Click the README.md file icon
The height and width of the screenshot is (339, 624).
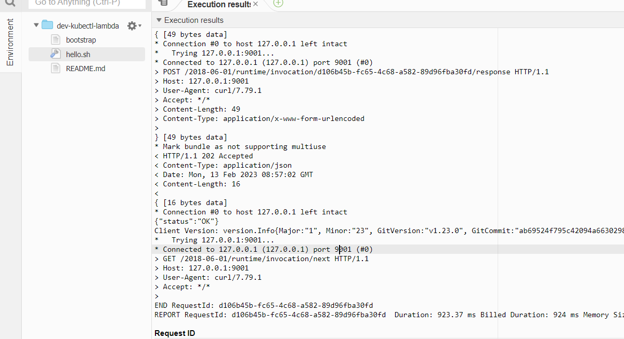pyautogui.click(x=56, y=69)
